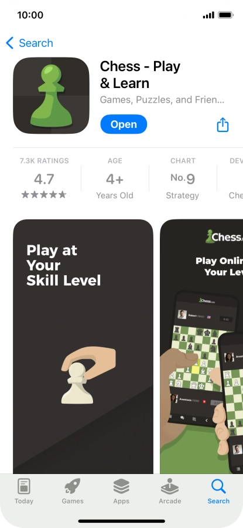Tap the back chevron next to Search
The height and width of the screenshot is (528, 243).
[x=10, y=43]
